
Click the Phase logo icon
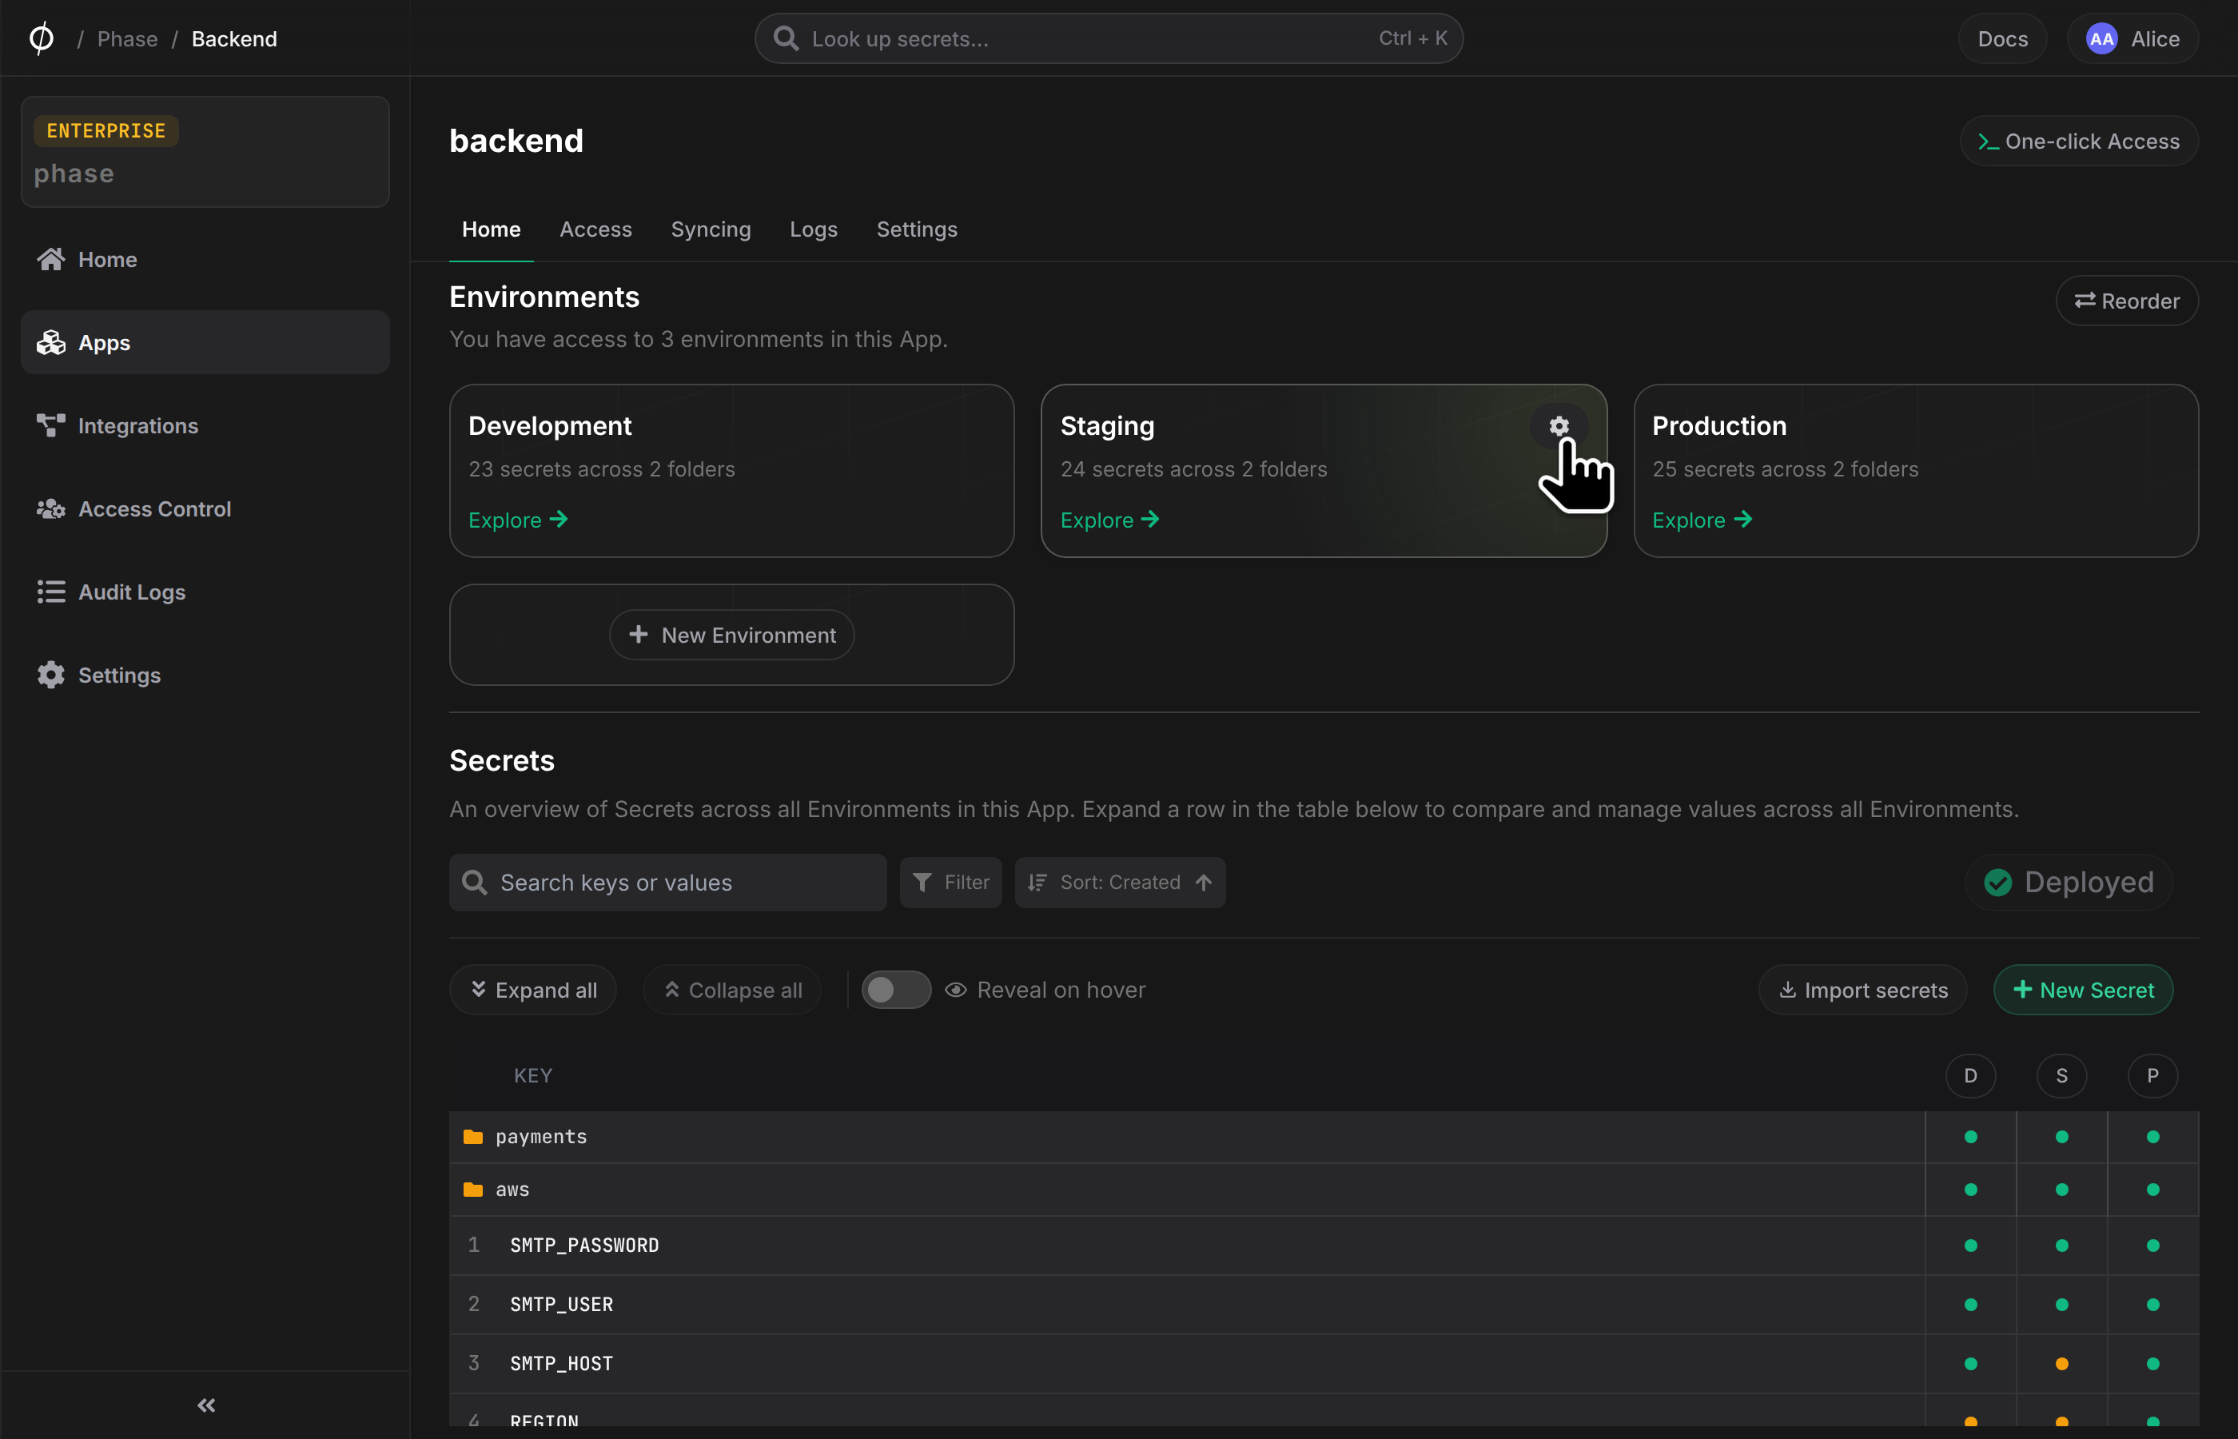tap(41, 38)
